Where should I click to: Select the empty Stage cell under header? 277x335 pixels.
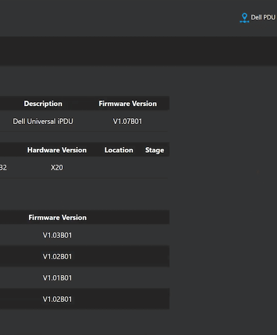point(155,167)
